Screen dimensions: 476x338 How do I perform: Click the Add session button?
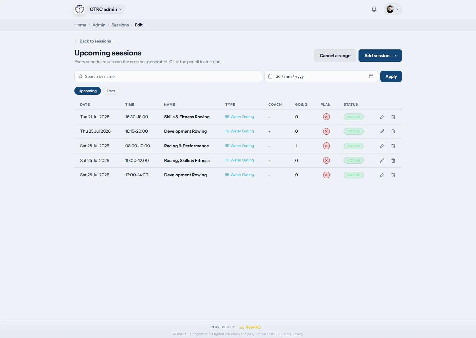(380, 56)
